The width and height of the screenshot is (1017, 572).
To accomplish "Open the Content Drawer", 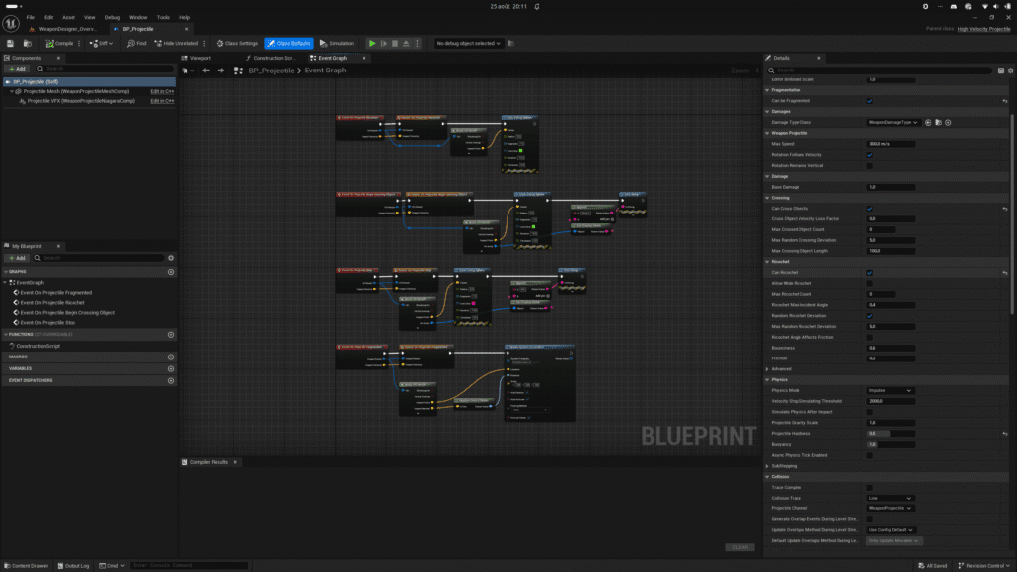I will [x=25, y=565].
